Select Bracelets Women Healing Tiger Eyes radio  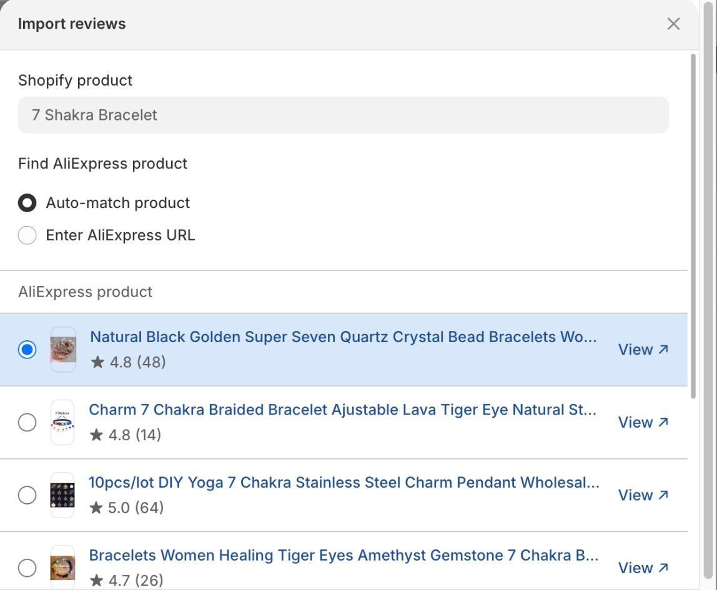tap(27, 568)
